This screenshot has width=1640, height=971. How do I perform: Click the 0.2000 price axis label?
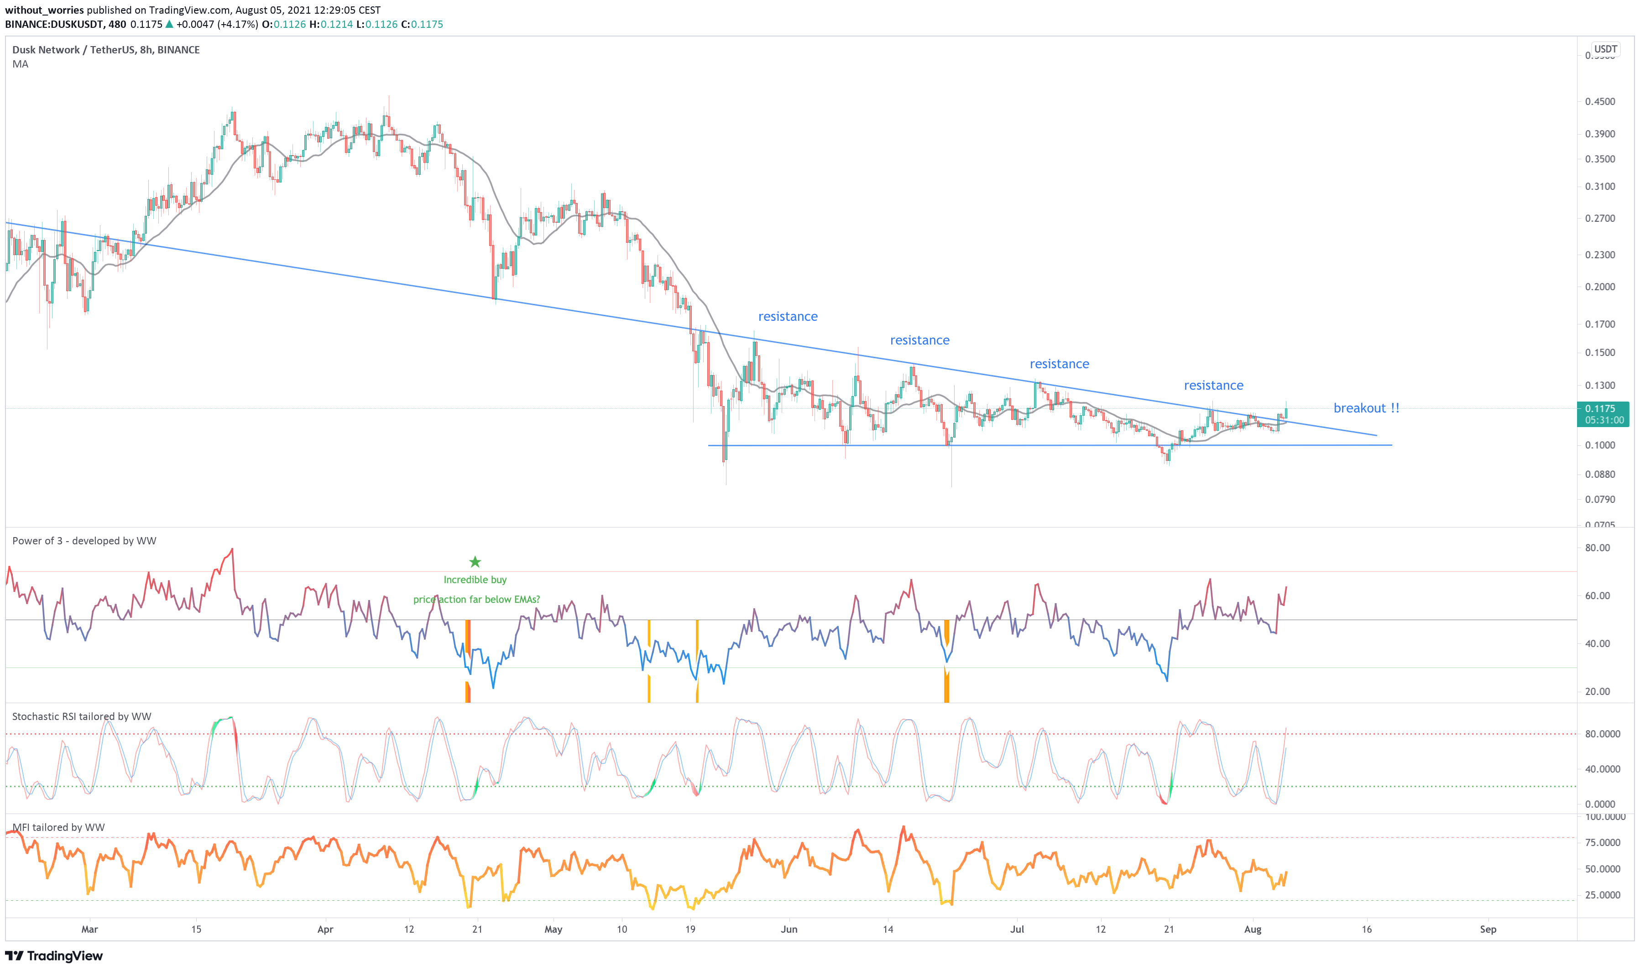pos(1599,287)
